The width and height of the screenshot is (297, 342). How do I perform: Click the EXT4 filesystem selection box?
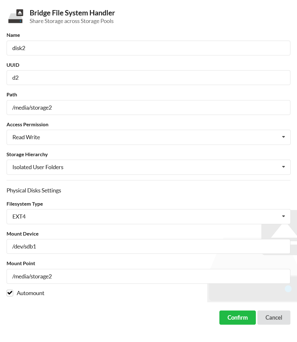(x=148, y=217)
